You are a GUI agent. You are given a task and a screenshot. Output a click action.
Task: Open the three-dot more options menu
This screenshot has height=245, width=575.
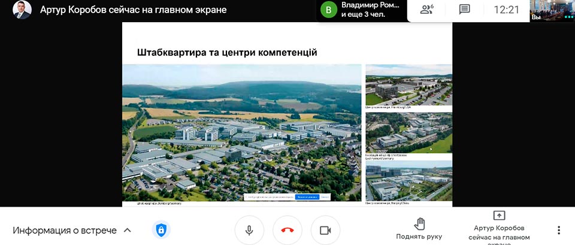click(558, 231)
